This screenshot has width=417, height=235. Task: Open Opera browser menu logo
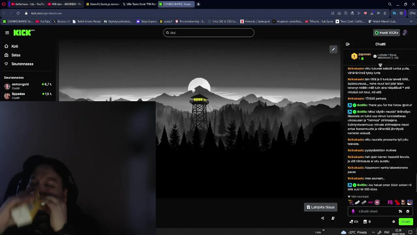click(x=4, y=4)
